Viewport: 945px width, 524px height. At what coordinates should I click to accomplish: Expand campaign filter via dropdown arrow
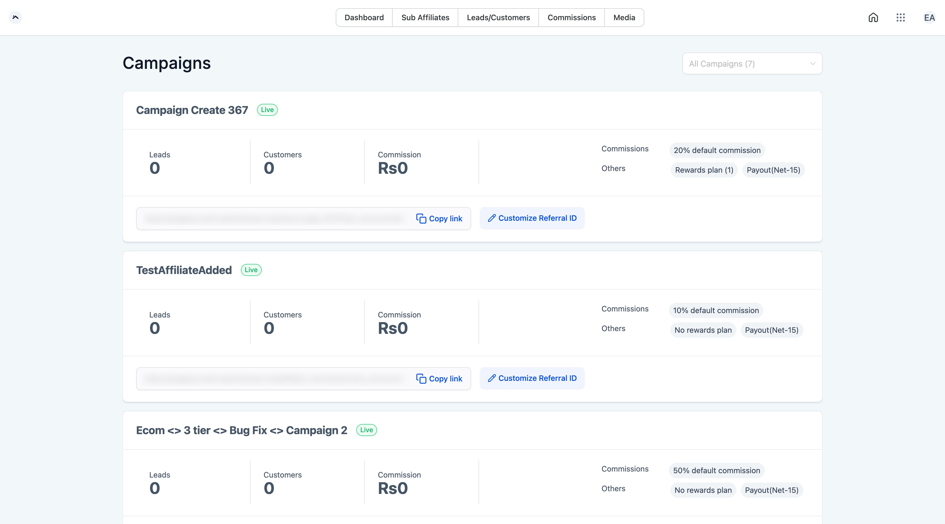813,64
